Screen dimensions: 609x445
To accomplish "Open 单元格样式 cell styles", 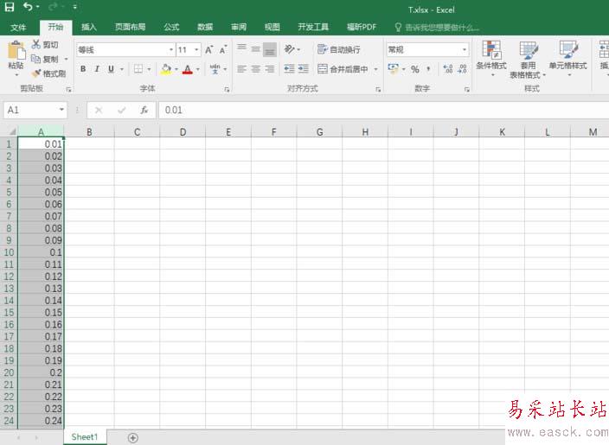I will click(x=567, y=59).
